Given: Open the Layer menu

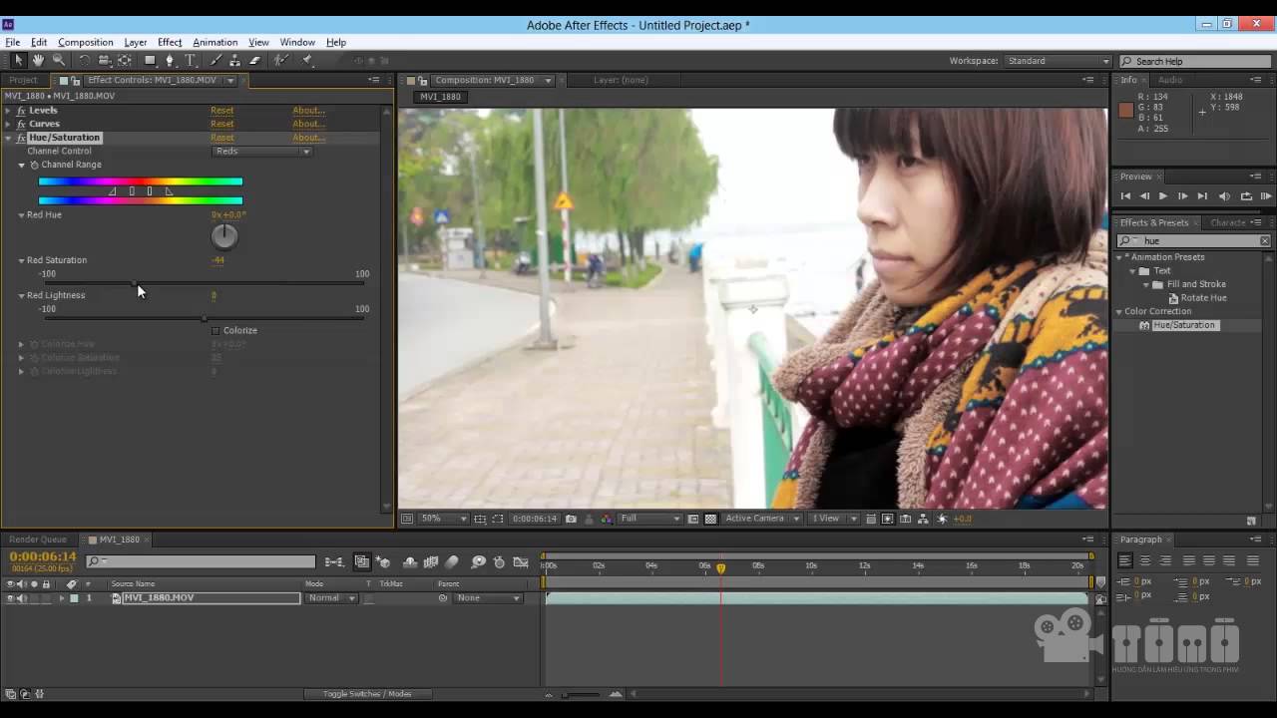Looking at the screenshot, I should point(135,42).
